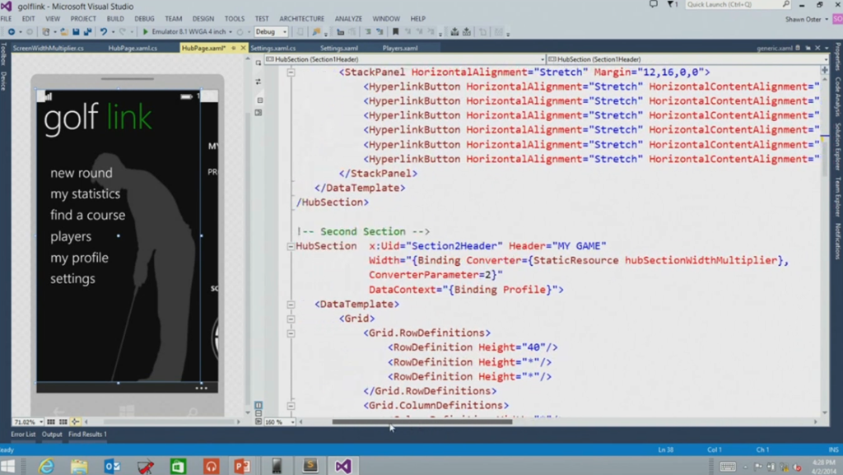This screenshot has width=843, height=475.
Task: Start debugging with the green play icon
Action: tap(145, 32)
